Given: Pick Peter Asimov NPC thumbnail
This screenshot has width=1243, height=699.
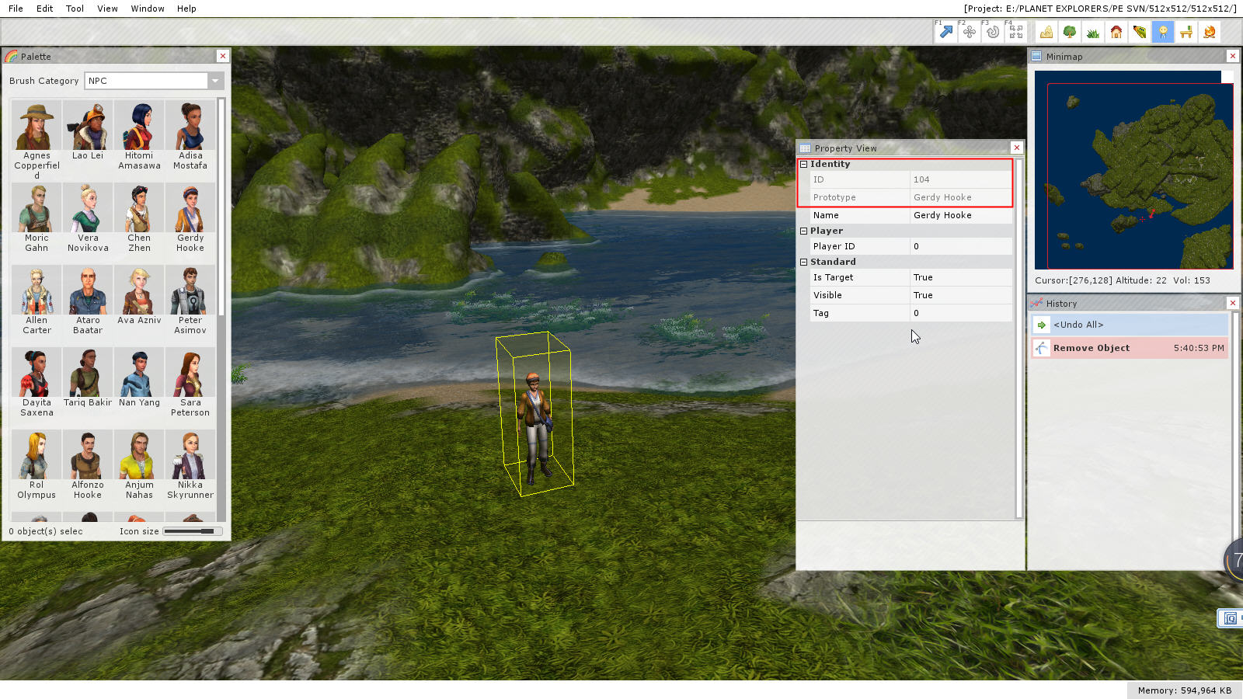Looking at the screenshot, I should click(x=190, y=291).
